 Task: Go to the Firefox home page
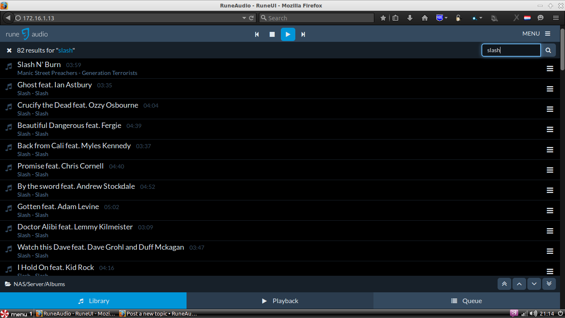(424, 18)
